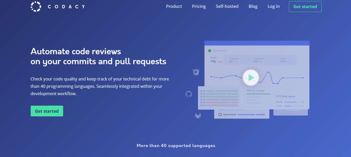Click the GitHub icon beside dashboard

pyautogui.click(x=189, y=94)
